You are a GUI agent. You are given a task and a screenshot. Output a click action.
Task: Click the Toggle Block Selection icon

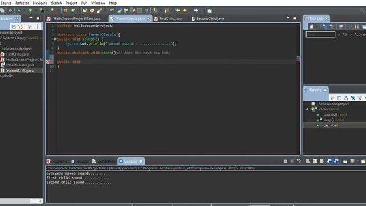point(140,10)
